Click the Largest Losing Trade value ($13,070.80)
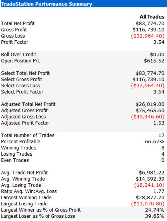167x221 pixels. (148, 204)
